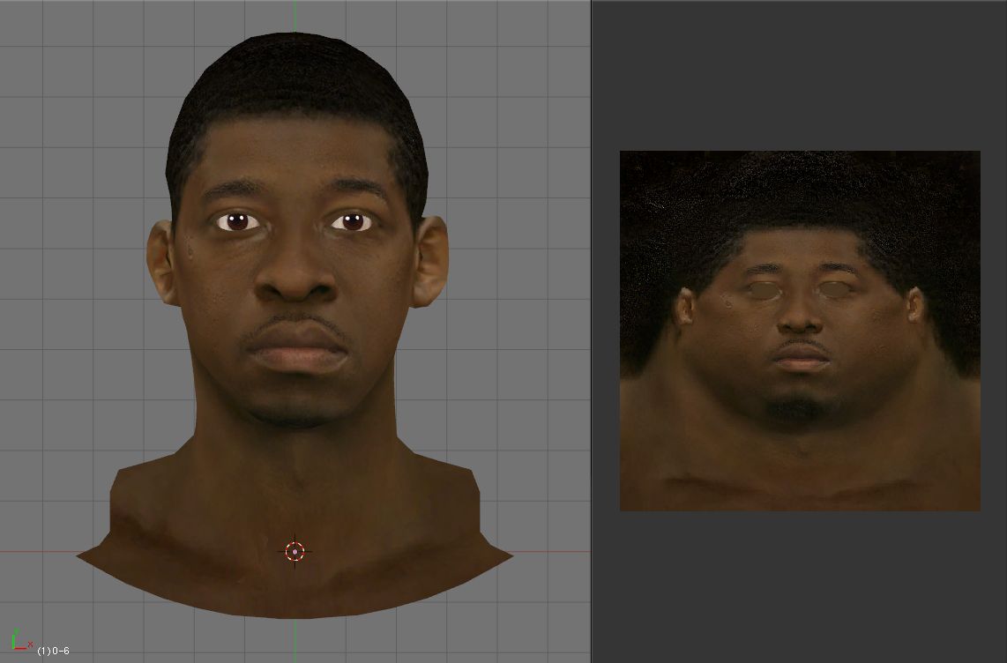This screenshot has width=1007, height=663.
Task: Click the XYZ axis indicator in viewport corner
Action: pyautogui.click(x=21, y=641)
